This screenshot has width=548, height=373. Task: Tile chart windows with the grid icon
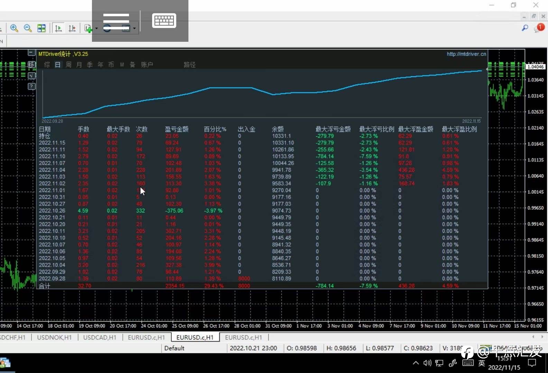(41, 28)
